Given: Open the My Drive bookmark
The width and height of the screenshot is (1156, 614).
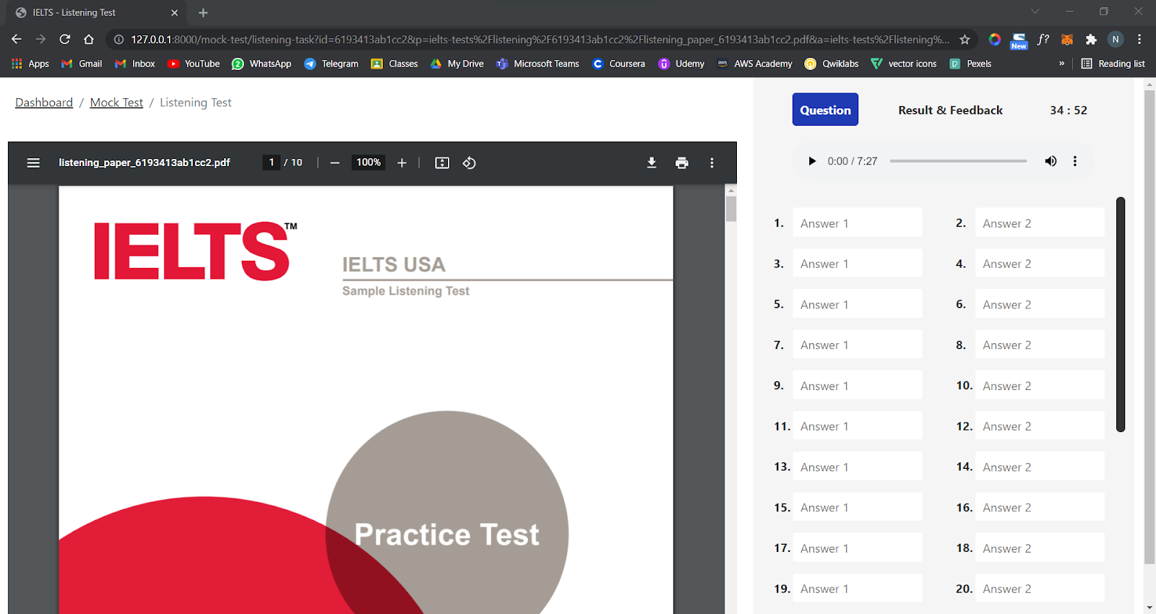Looking at the screenshot, I should coord(457,64).
